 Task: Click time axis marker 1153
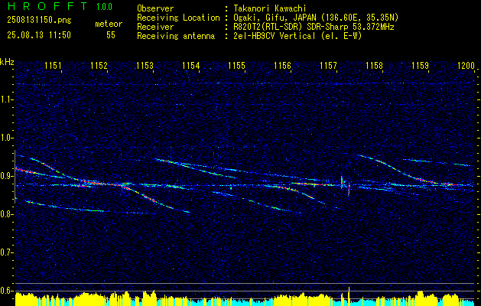coord(145,65)
